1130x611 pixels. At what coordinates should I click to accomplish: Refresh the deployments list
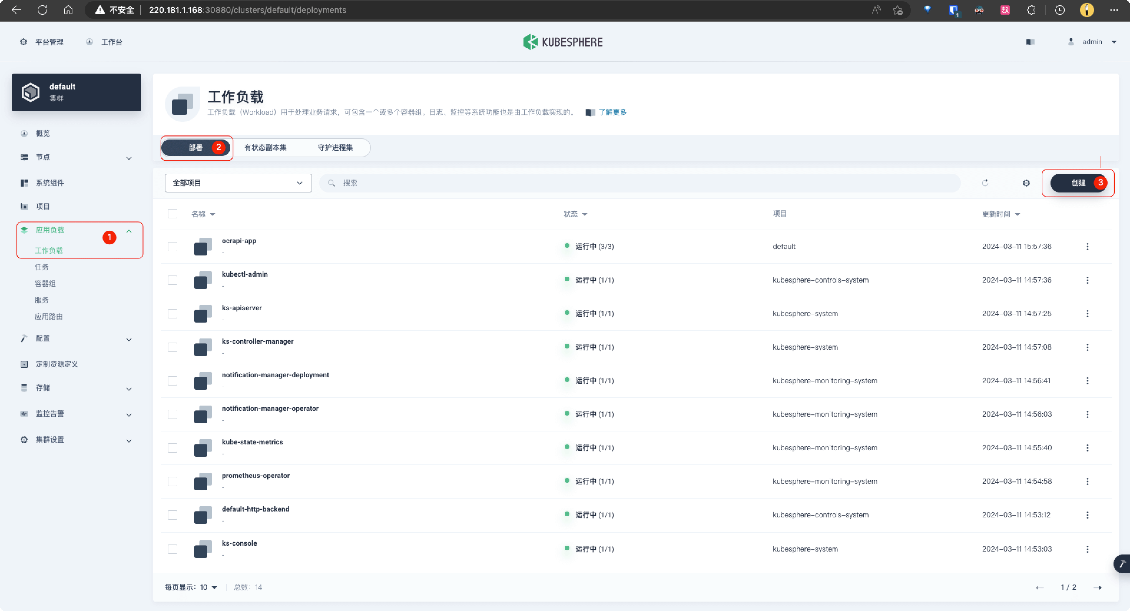click(985, 183)
